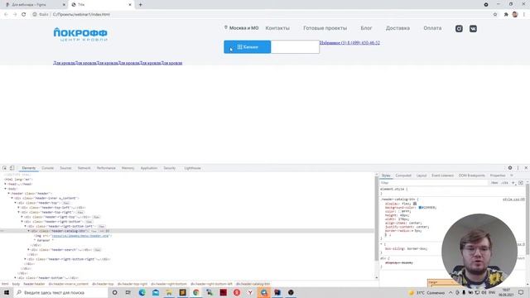Open File Explorer from the taskbar
530x298 pixels.
pos(169,292)
